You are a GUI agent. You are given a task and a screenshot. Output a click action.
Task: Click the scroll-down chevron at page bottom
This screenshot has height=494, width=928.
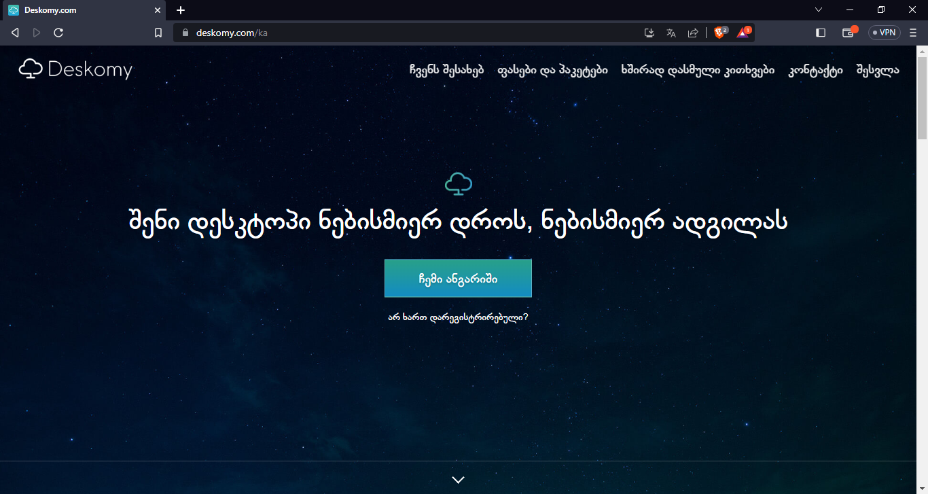coord(458,480)
